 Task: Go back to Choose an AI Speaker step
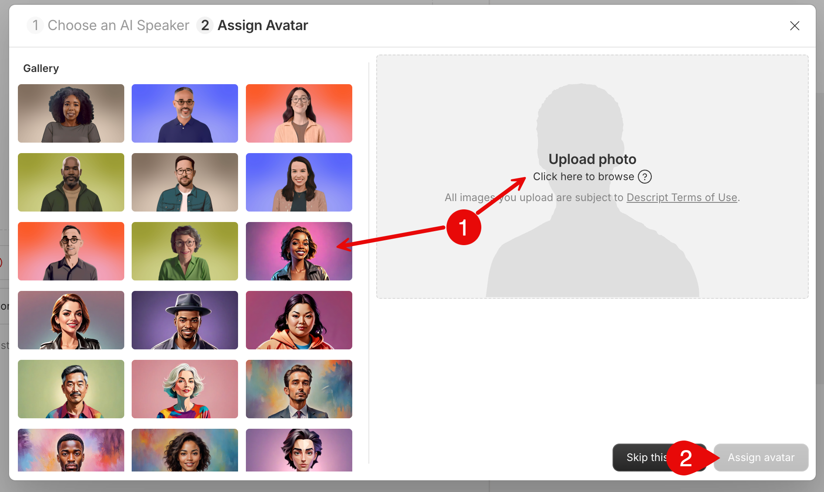(x=109, y=25)
